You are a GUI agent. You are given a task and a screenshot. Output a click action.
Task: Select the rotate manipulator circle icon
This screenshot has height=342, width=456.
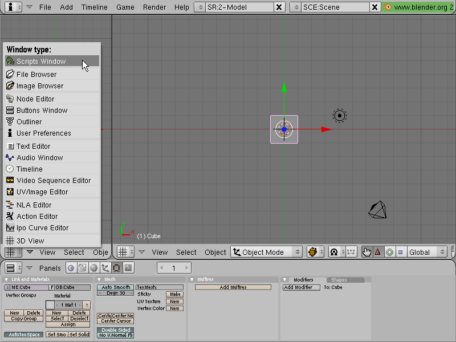pyautogui.click(x=389, y=252)
